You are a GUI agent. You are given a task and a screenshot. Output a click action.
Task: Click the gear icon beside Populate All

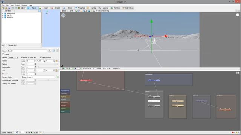[3, 45]
